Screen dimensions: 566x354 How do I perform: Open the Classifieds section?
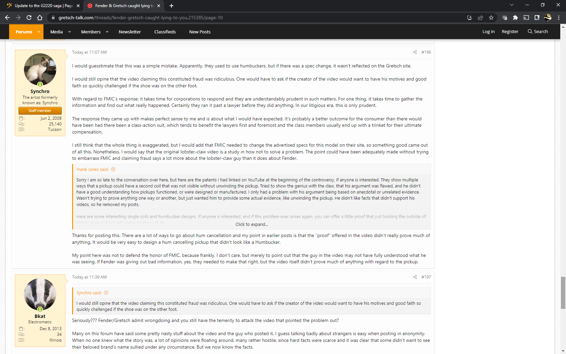point(165,32)
